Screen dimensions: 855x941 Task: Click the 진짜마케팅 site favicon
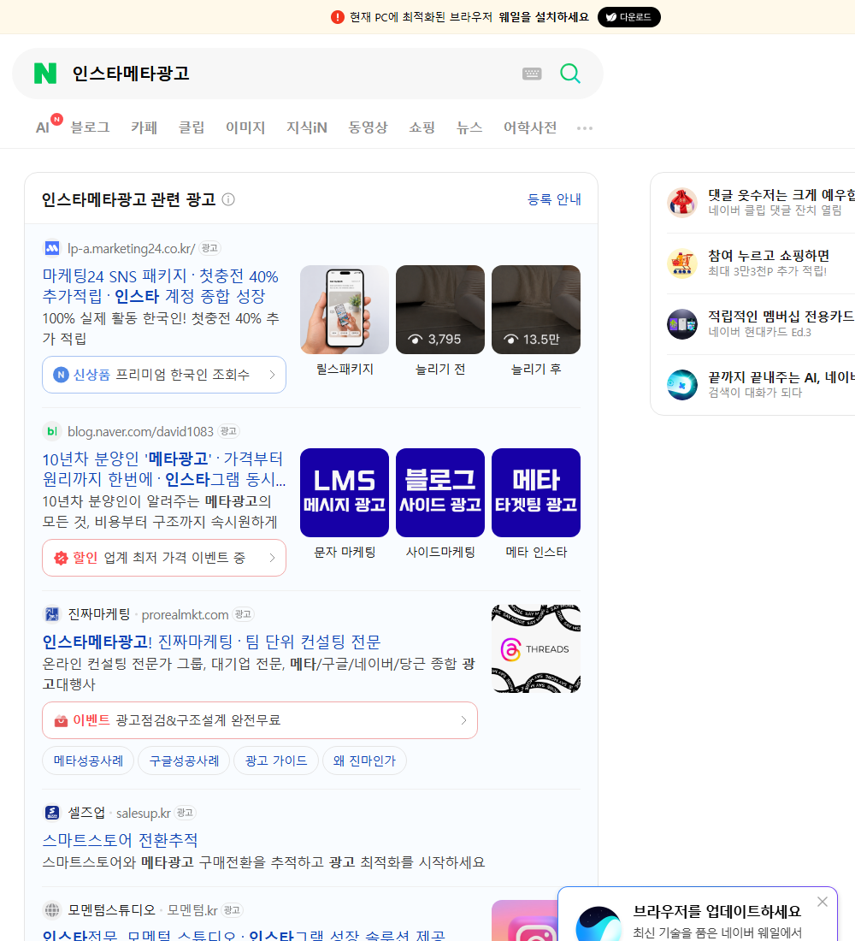click(52, 614)
